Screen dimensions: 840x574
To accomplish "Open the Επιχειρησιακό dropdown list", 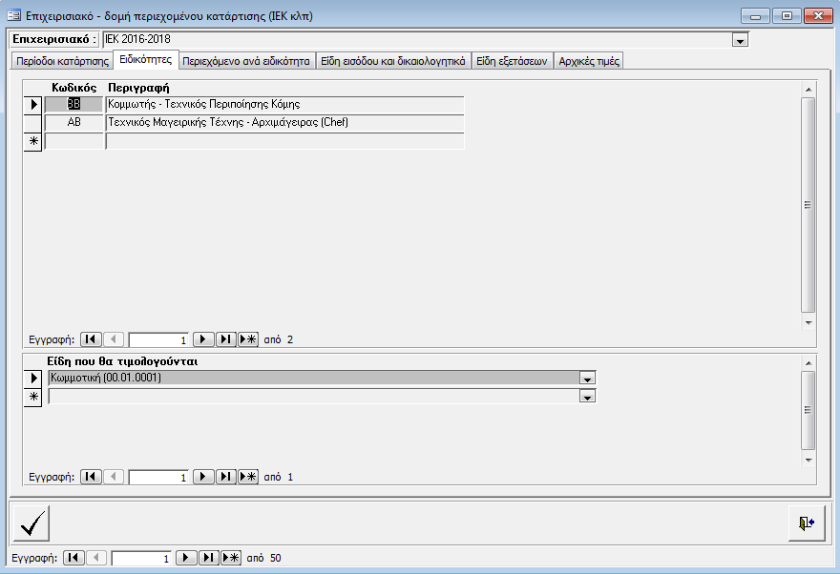I will click(x=739, y=40).
